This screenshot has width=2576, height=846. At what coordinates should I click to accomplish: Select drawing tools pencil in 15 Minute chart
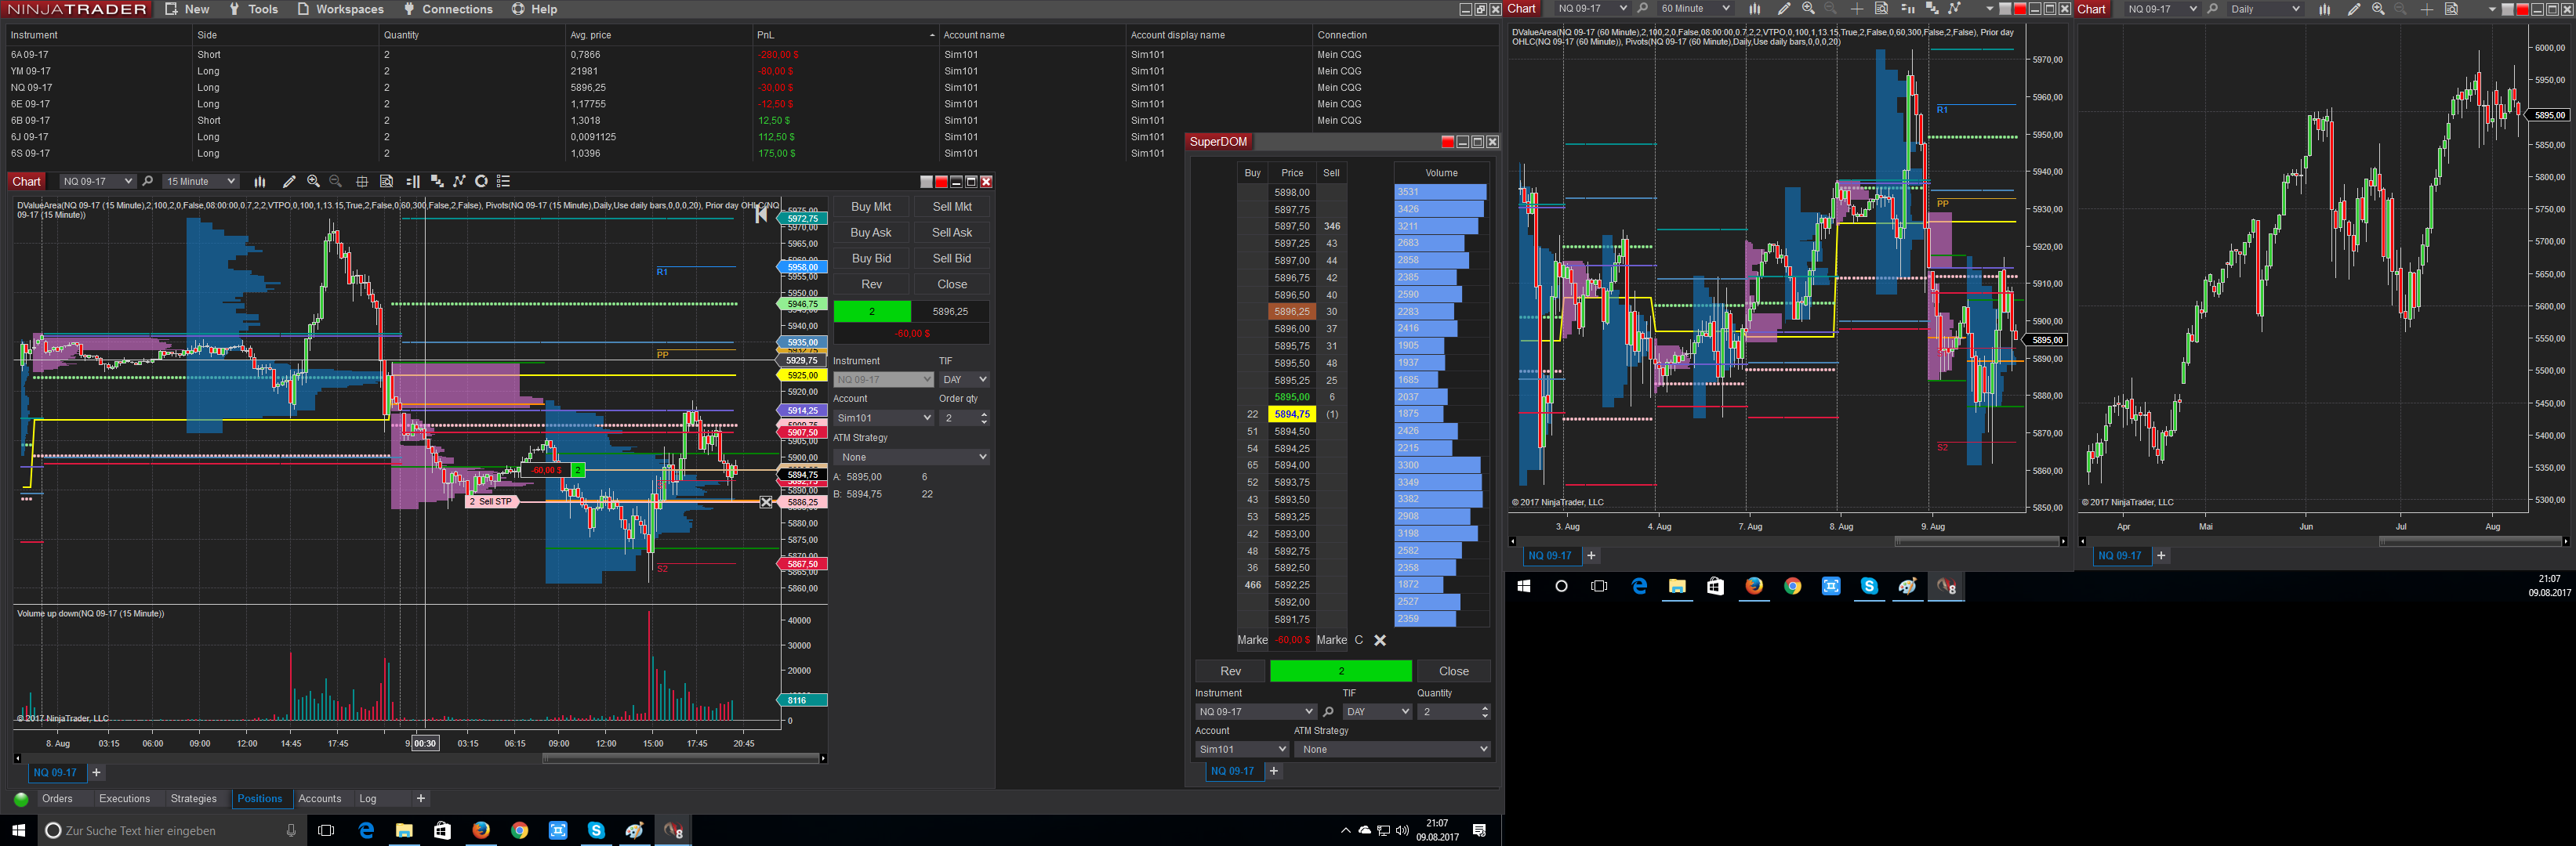coord(289,182)
